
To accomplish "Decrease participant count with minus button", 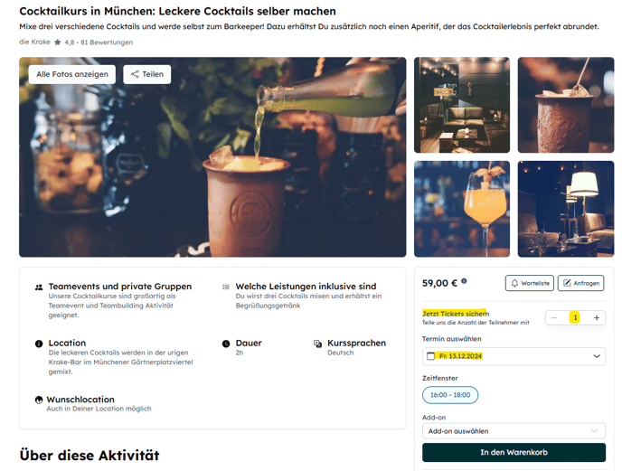I will 554,317.
